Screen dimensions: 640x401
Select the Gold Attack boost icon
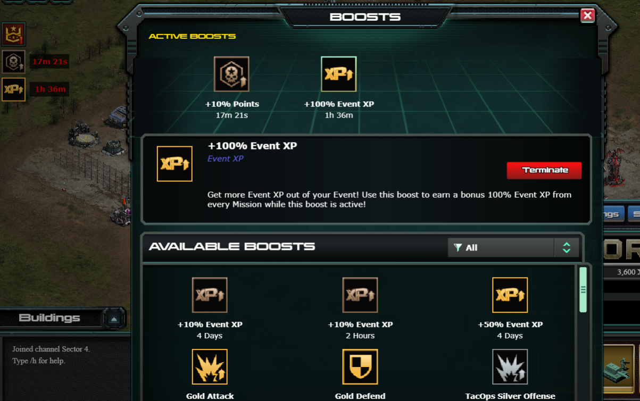click(x=210, y=366)
